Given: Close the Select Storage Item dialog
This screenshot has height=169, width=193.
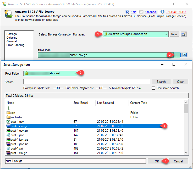Looking at the screenshot, I should click(x=186, y=64).
